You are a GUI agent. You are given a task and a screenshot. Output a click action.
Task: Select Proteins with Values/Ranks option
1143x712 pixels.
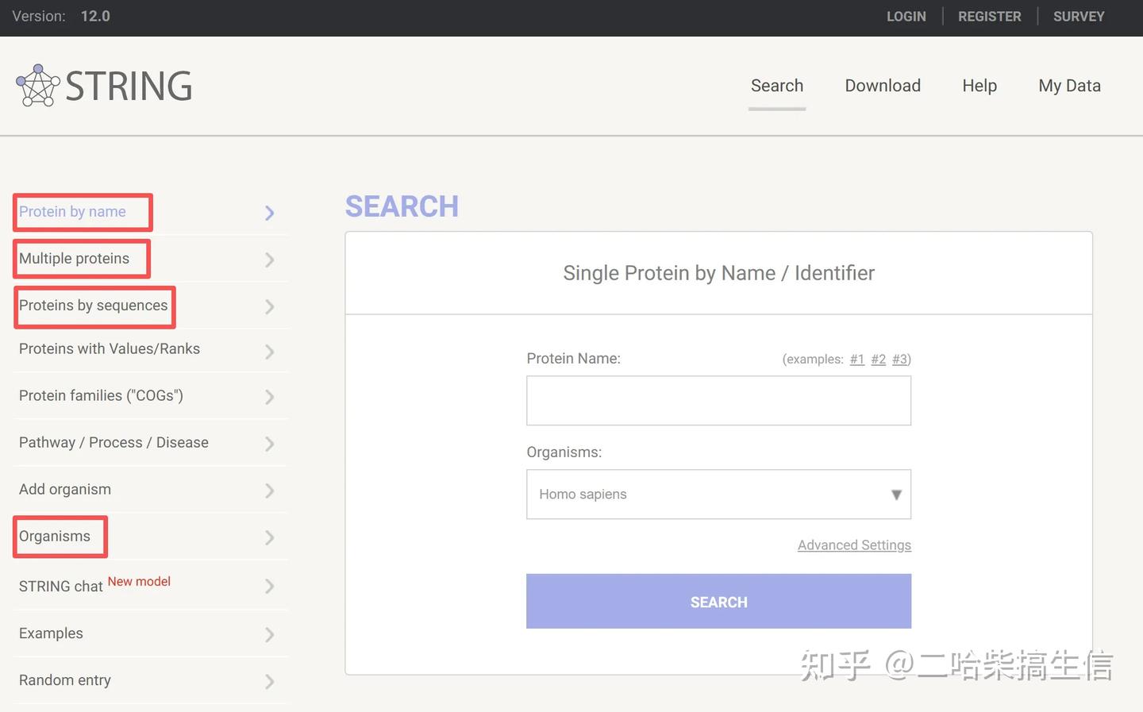coord(110,349)
